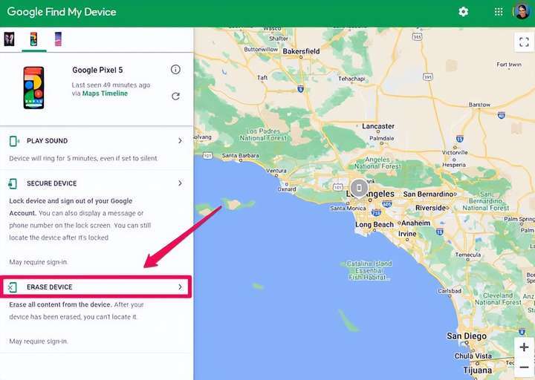Click the Santa Monica label on map
Screen dimensions: 535x380
click(x=348, y=208)
